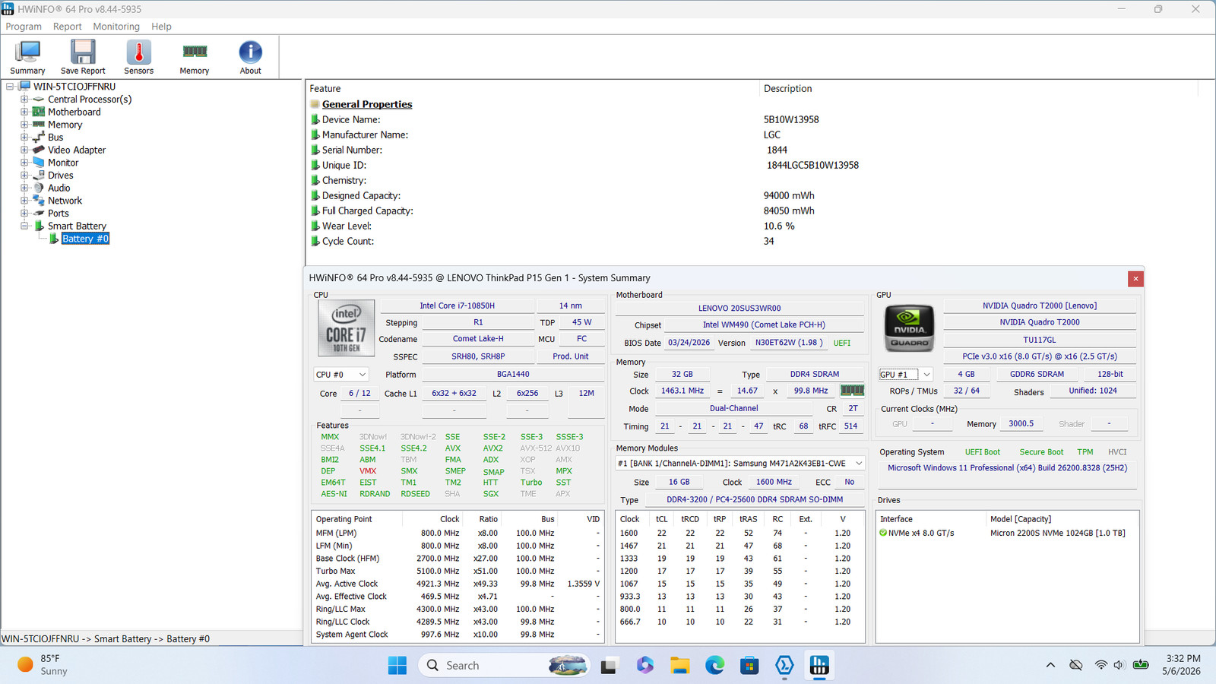Open Microsoft Store from the taskbar

click(x=749, y=666)
